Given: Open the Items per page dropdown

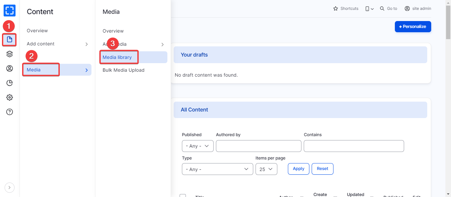Looking at the screenshot, I should [266, 169].
